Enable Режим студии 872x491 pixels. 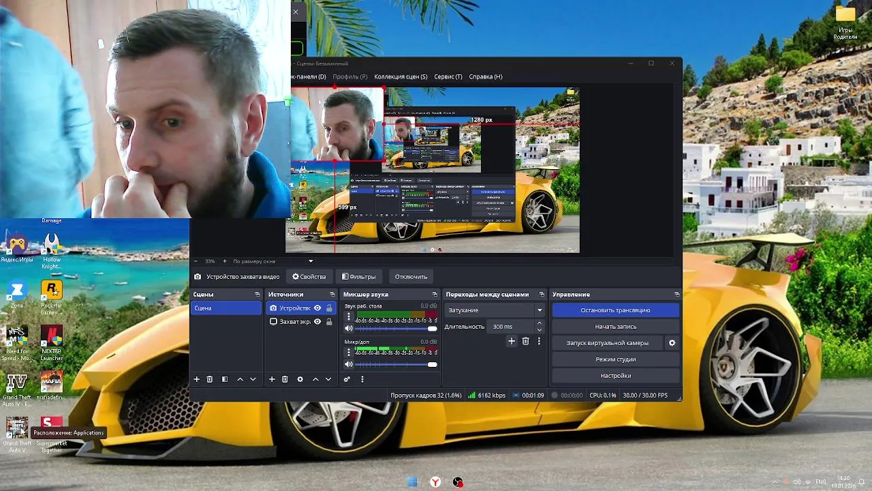pos(615,359)
